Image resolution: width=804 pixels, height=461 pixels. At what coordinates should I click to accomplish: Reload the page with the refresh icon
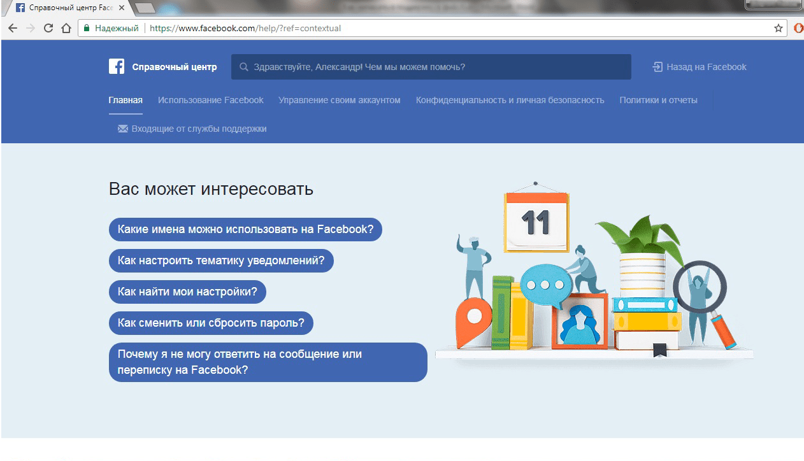point(48,28)
